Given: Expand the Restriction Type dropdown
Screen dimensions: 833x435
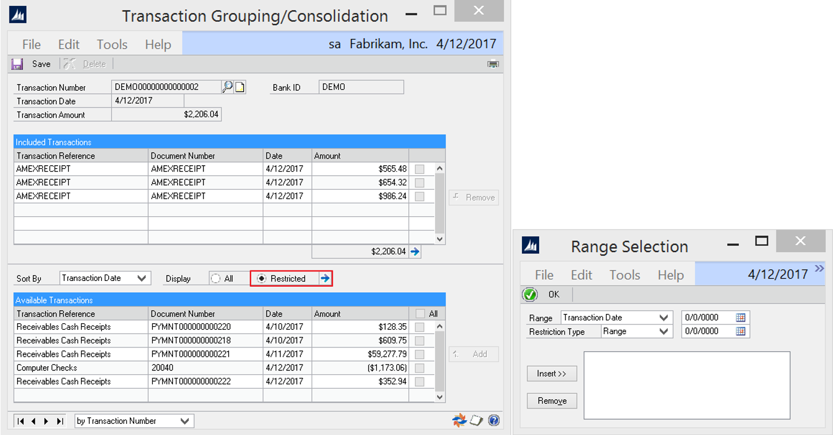Looking at the screenshot, I should pos(664,332).
